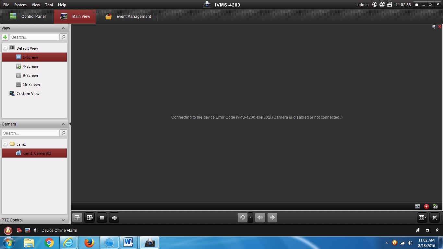Collapse the Default View tree node

coord(5,48)
